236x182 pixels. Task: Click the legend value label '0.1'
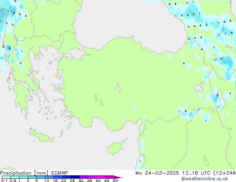click(x=4, y=181)
